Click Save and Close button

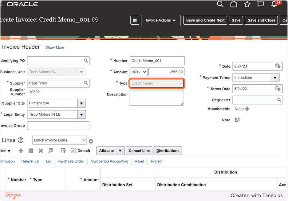261,20
